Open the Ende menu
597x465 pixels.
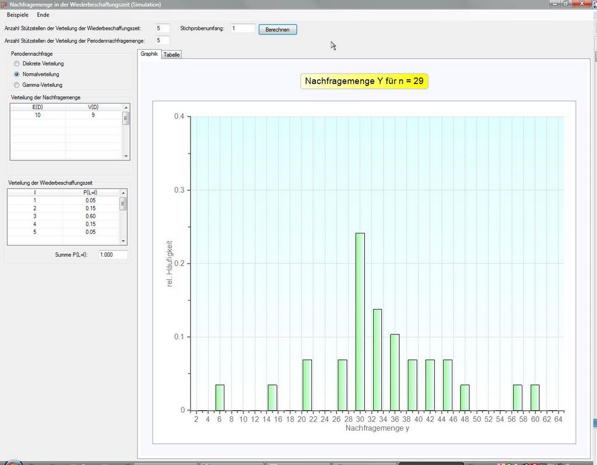click(x=43, y=15)
